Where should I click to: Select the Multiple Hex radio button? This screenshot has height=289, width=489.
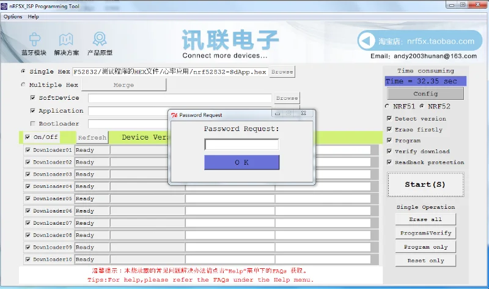pyautogui.click(x=23, y=84)
